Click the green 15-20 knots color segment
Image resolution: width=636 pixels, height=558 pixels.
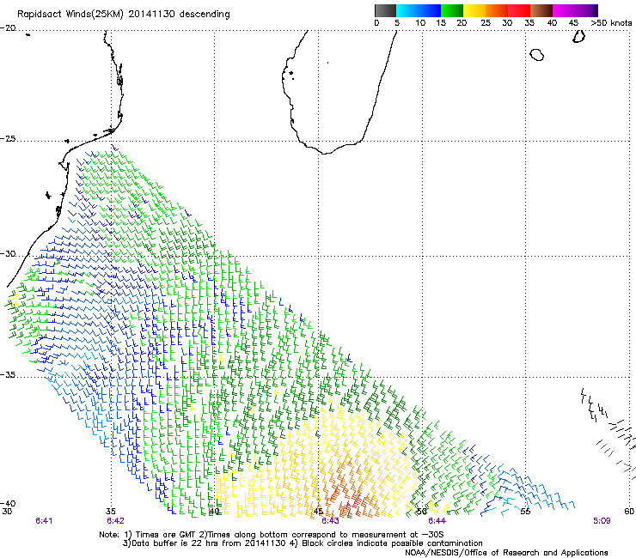point(452,10)
